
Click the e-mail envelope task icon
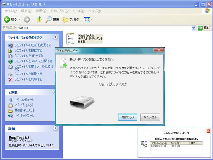pyautogui.click(x=10, y=67)
